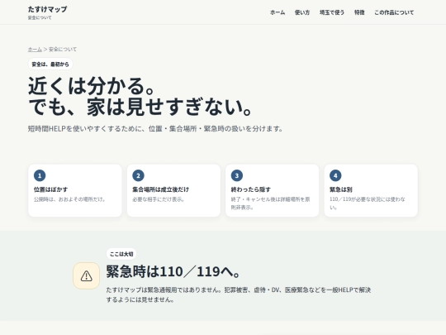Go to 埼玉で使う in the nav
This screenshot has height=335, width=446.
[332, 12]
